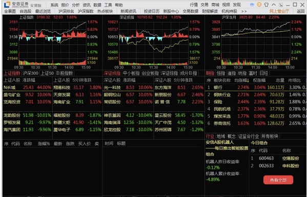Click the 查看全部 button
The image size is (307, 197).
coord(278,180)
